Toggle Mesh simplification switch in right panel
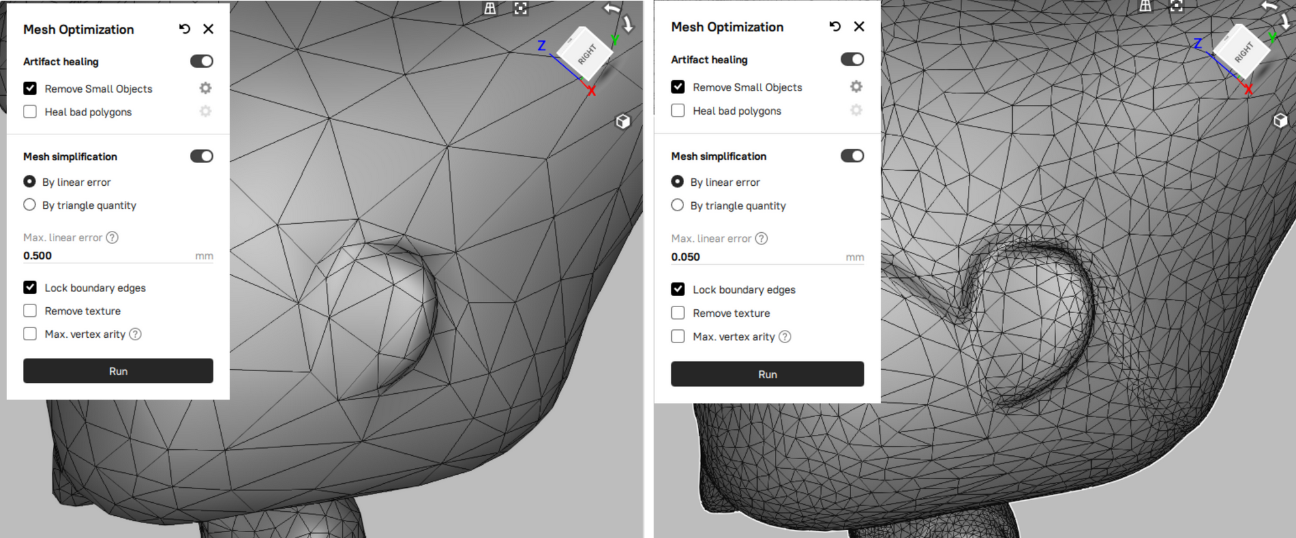This screenshot has width=1296, height=538. 852,155
